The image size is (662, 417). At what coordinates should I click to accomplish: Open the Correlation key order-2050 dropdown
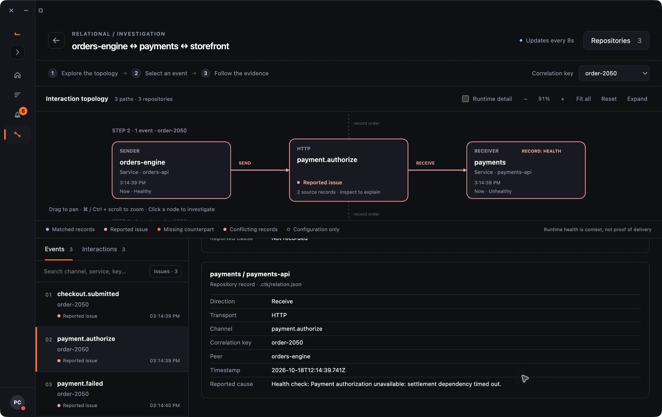(x=614, y=73)
